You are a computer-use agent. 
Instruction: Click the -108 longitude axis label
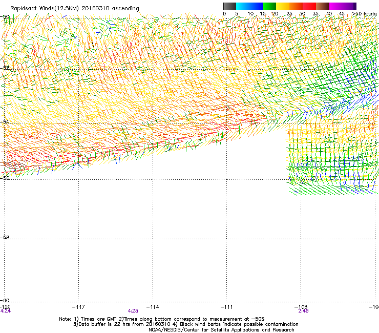(301, 307)
